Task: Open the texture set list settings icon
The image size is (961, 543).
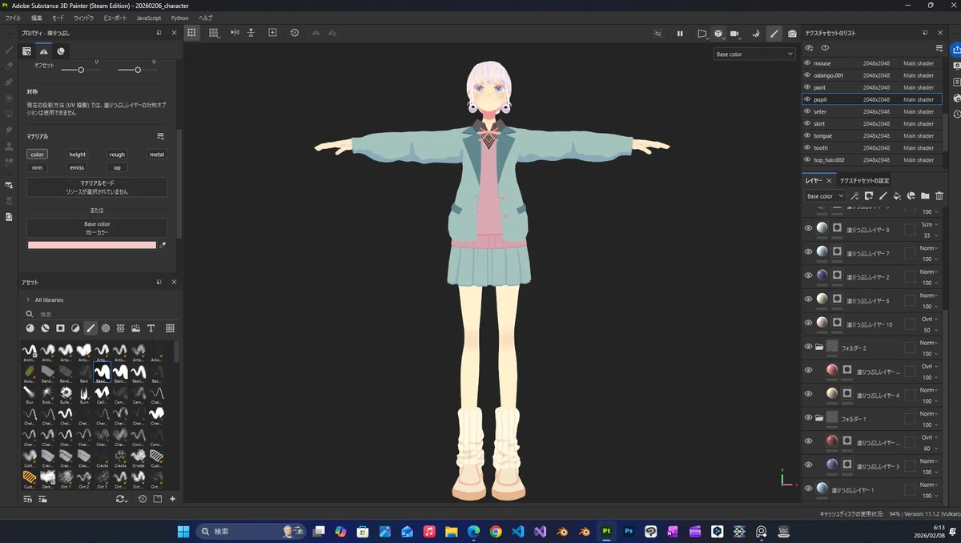Action: (939, 48)
